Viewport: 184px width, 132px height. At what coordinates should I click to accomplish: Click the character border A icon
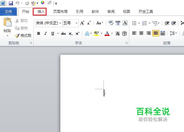tap(125, 23)
